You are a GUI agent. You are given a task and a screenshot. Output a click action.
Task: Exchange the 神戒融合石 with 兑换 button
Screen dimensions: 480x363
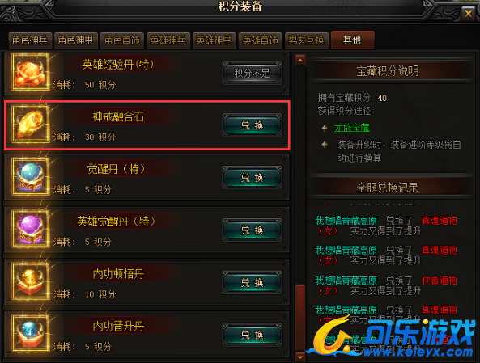click(x=252, y=125)
